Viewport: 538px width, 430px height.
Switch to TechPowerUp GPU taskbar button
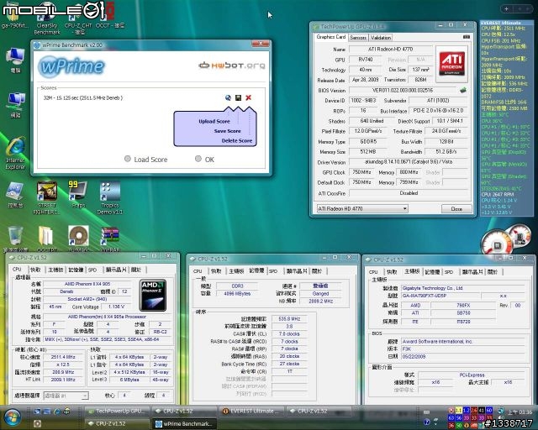(117, 411)
